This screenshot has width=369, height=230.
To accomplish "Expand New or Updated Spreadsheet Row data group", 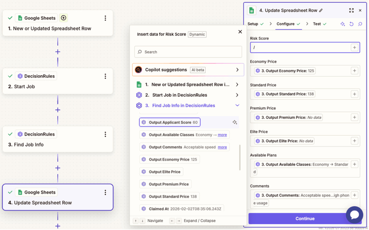I will (x=237, y=85).
